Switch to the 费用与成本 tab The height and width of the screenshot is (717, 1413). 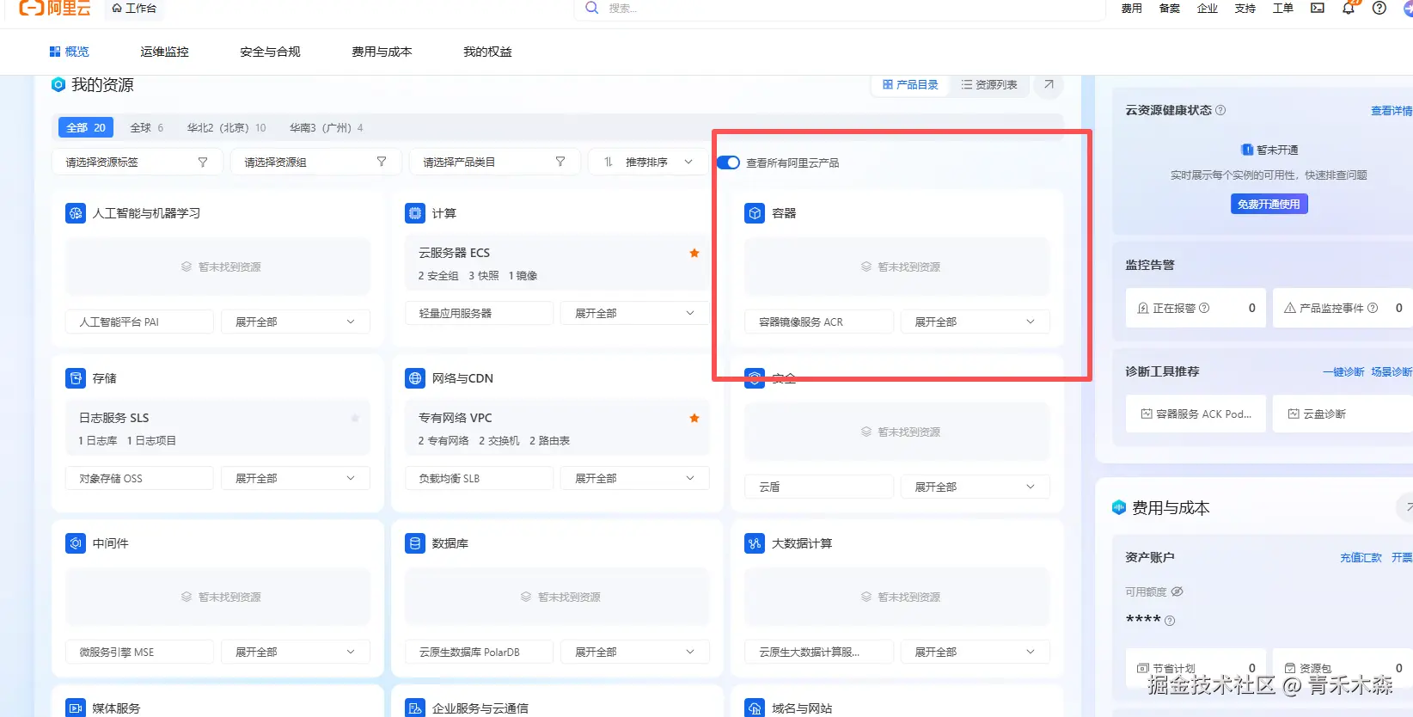click(382, 52)
